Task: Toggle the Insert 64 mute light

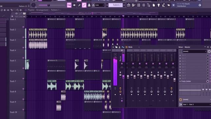Action: click(173, 63)
